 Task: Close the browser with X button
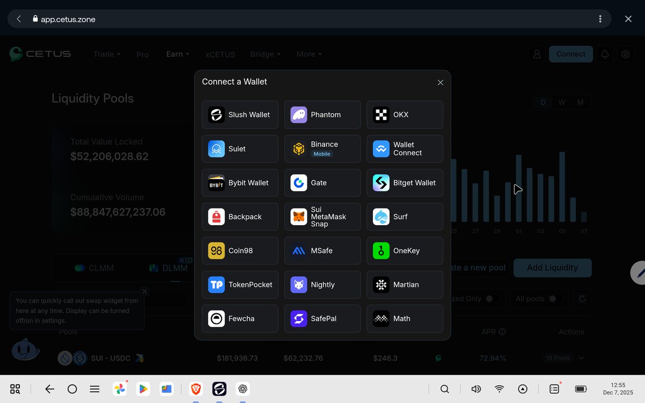(628, 19)
